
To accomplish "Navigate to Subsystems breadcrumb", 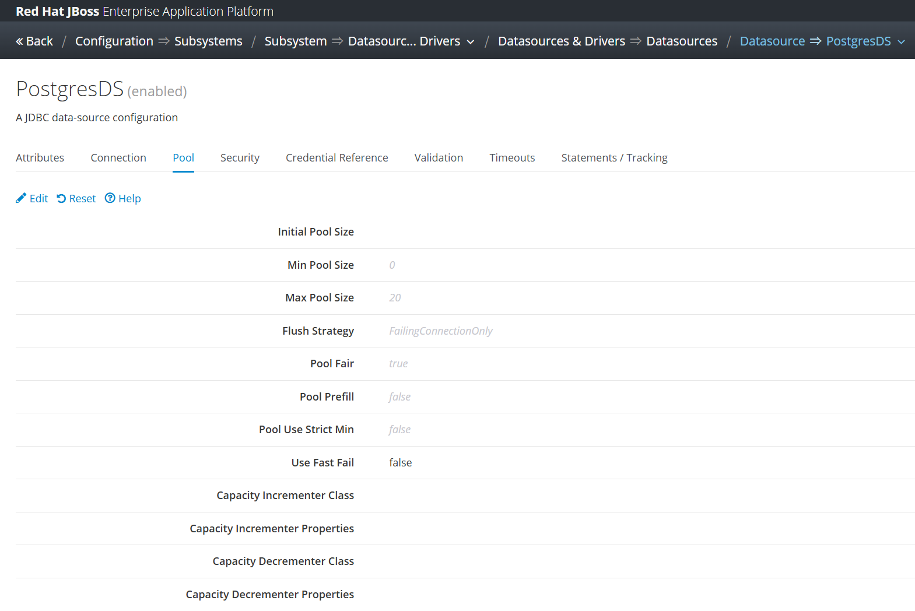I will coord(208,41).
